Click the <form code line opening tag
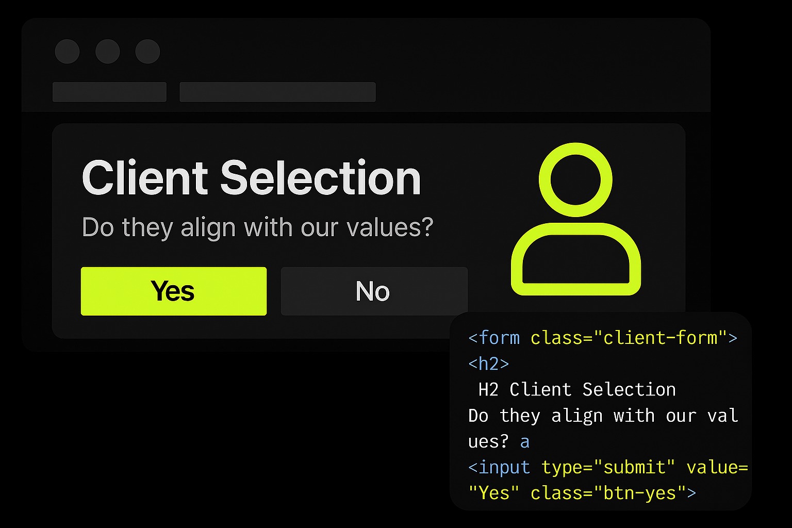 (x=494, y=338)
